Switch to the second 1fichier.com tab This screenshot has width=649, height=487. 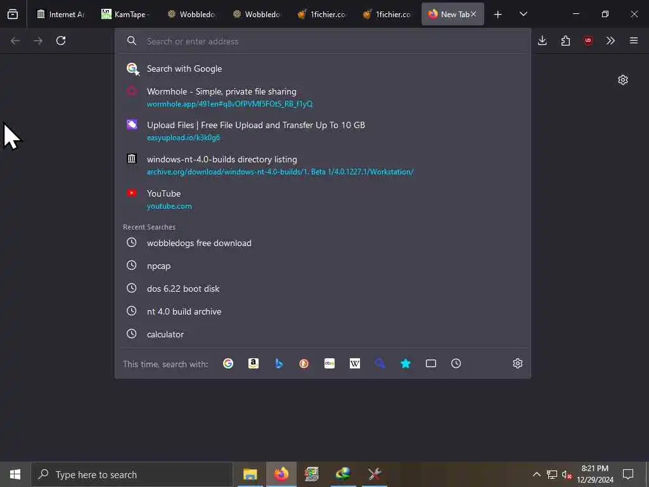point(387,14)
